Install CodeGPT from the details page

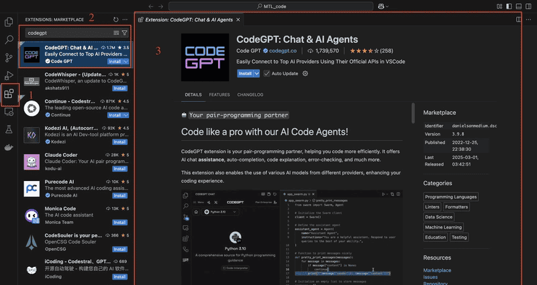[245, 74]
